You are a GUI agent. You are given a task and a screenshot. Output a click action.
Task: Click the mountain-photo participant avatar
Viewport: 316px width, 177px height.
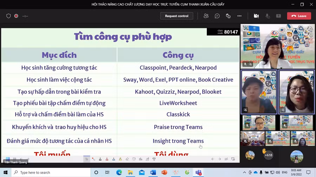tap(250, 155)
